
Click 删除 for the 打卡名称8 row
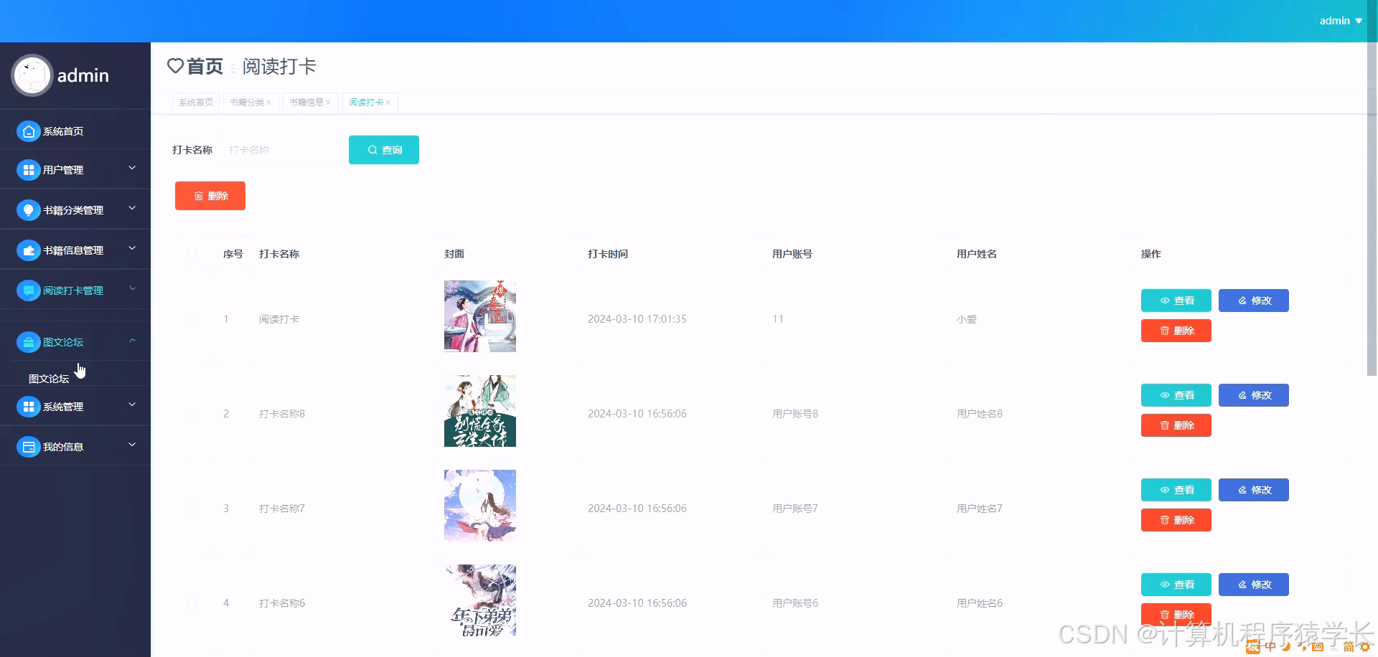click(x=1176, y=425)
